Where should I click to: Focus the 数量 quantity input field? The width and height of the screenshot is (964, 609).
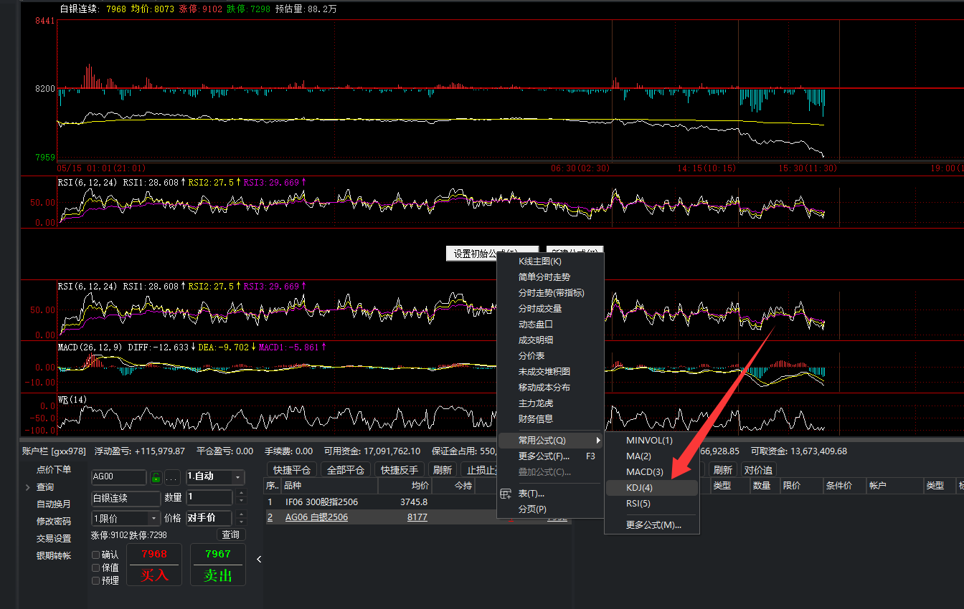click(x=209, y=497)
